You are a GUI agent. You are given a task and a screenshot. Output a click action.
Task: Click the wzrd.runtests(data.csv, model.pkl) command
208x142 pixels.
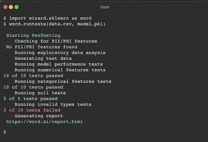click(x=57, y=24)
